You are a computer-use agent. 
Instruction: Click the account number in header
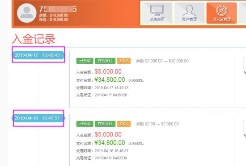(58, 9)
